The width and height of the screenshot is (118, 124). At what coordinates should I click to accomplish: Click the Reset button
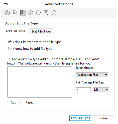click(29, 102)
